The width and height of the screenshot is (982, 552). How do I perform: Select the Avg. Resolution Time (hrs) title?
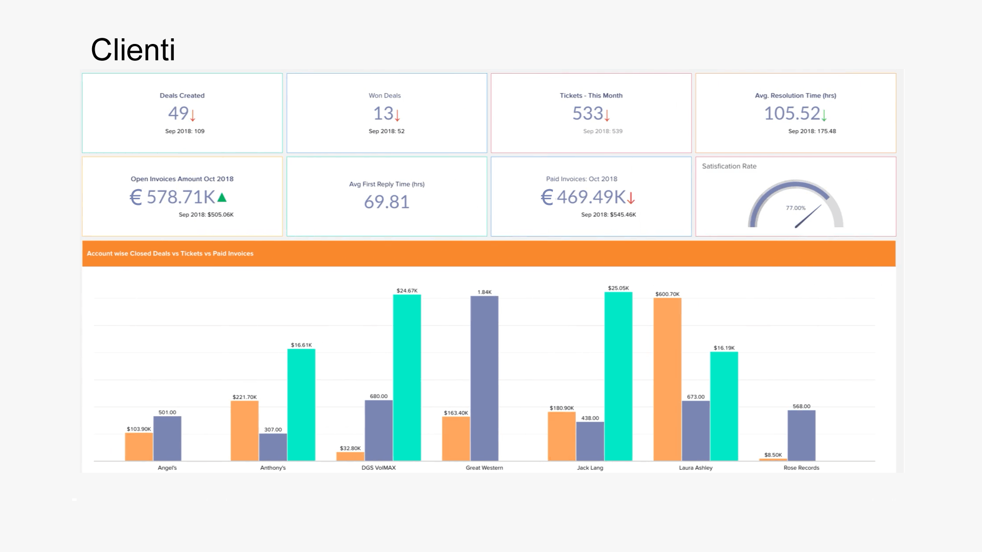(795, 96)
